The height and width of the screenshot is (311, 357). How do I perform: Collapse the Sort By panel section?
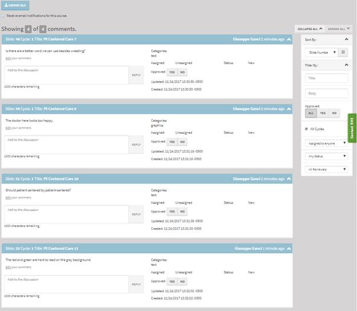click(348, 39)
